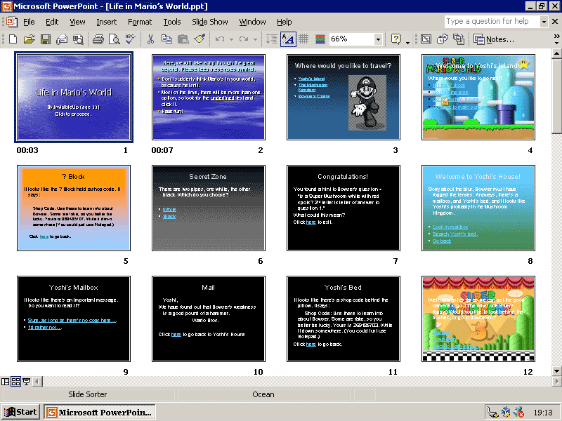Select slide 6 Secret Zone thumbnail
Image resolution: width=562 pixels, height=421 pixels.
click(208, 208)
